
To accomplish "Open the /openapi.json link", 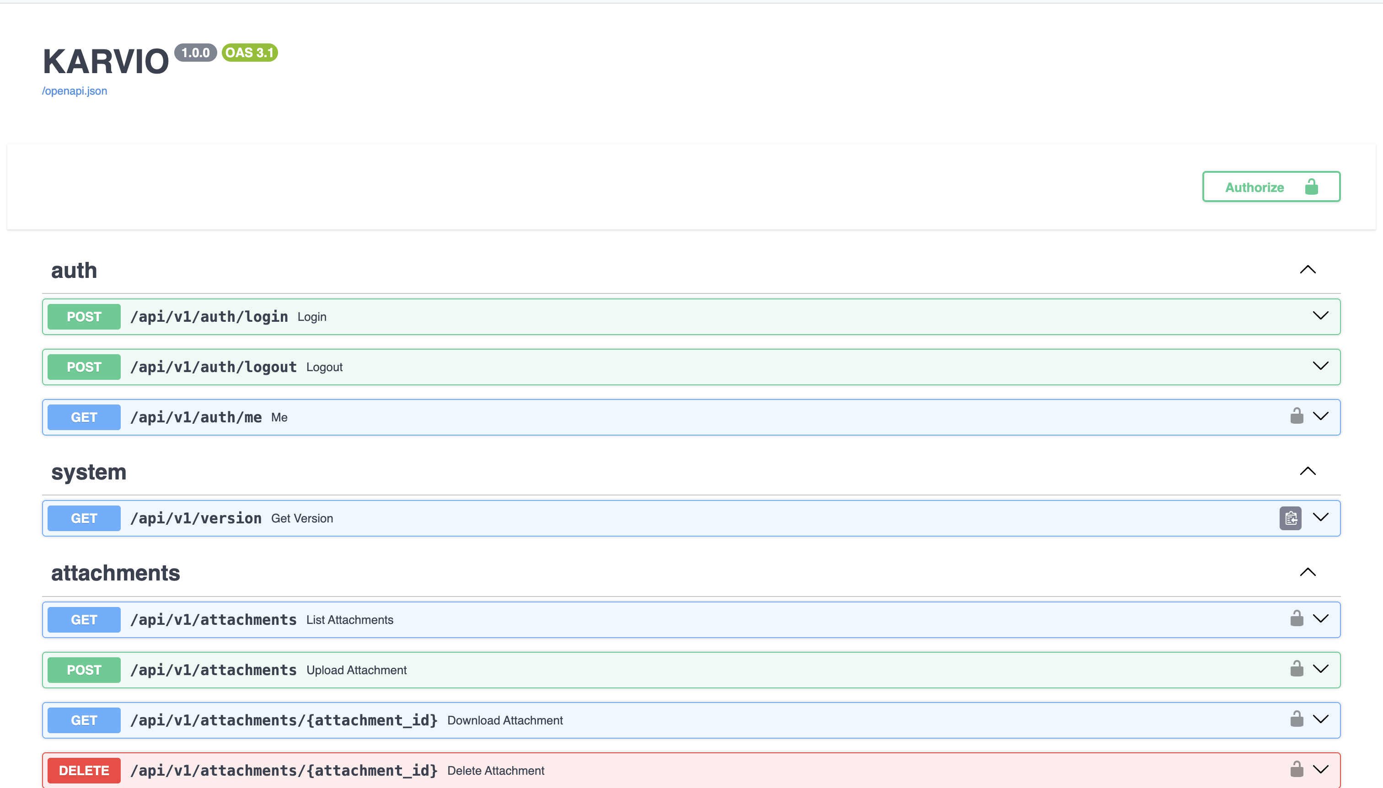I will [75, 91].
